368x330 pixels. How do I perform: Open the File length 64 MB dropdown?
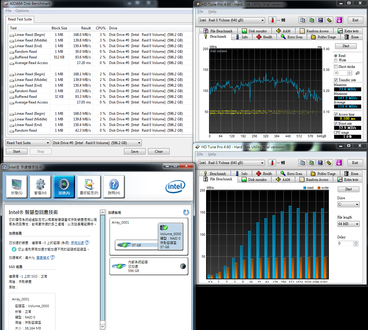tap(348, 224)
